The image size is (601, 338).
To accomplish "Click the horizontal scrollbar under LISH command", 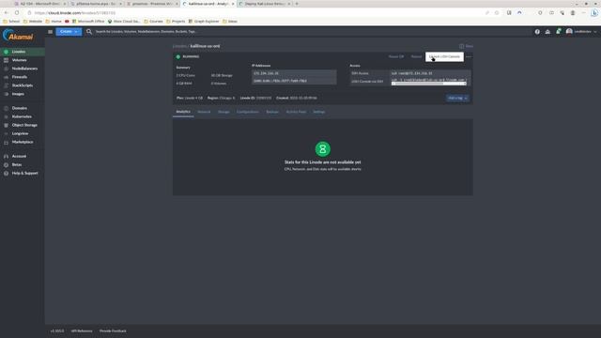I will click(428, 84).
